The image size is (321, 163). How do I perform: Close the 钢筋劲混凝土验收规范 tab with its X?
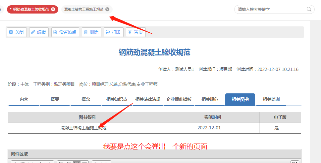(x=53, y=9)
